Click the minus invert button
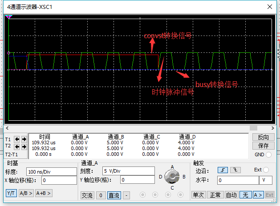Screen dimensions: 280x206 click(126, 195)
